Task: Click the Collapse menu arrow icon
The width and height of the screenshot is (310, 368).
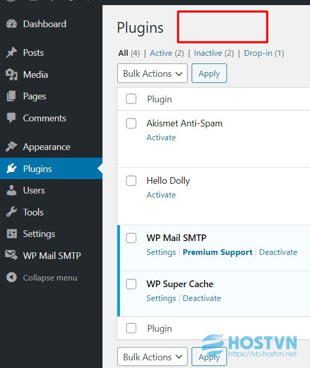Action: tap(11, 277)
